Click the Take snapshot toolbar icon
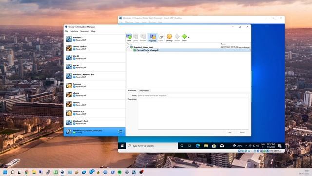 (x=129, y=37)
